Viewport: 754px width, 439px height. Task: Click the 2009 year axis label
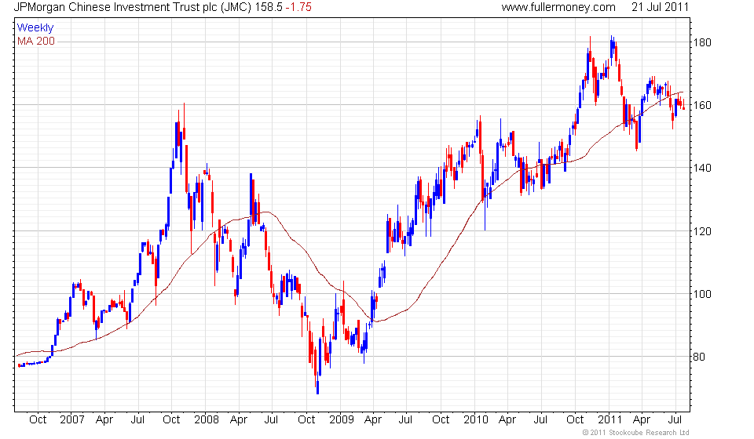[342, 419]
